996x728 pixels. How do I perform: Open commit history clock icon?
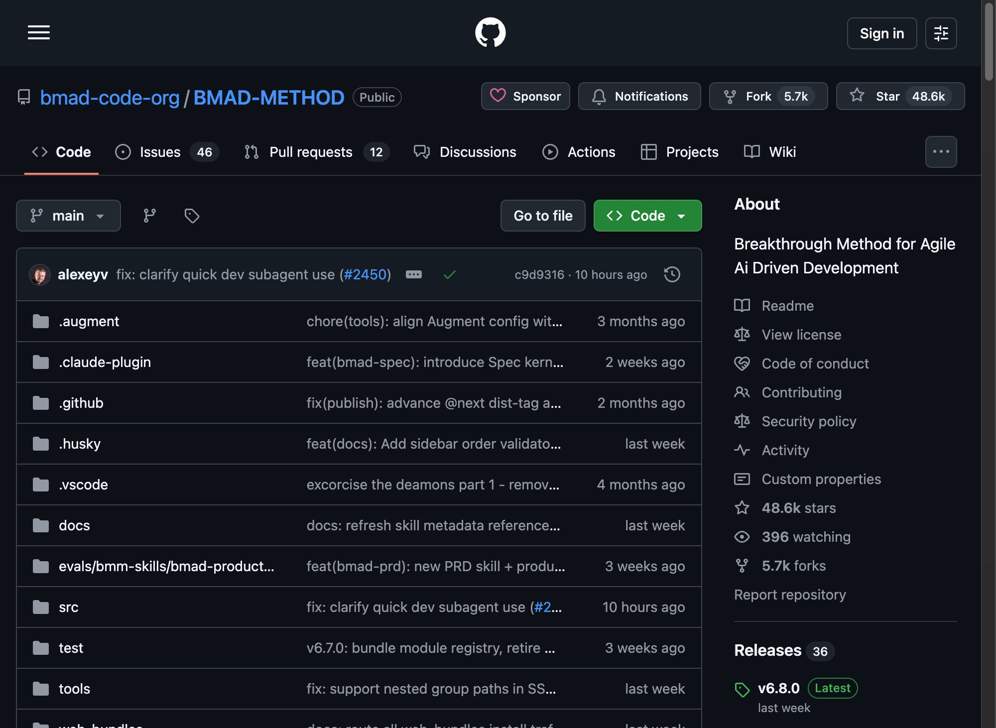672,274
